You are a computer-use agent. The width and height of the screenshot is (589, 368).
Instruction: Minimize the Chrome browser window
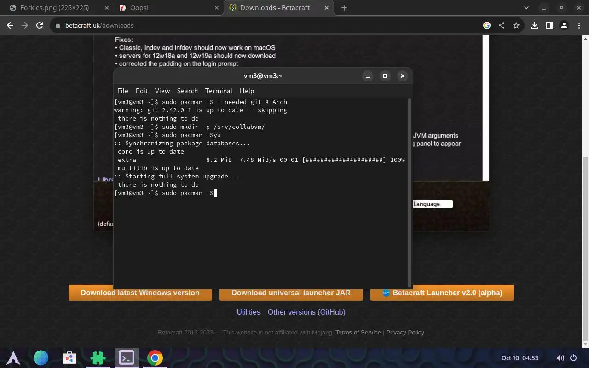click(x=544, y=8)
